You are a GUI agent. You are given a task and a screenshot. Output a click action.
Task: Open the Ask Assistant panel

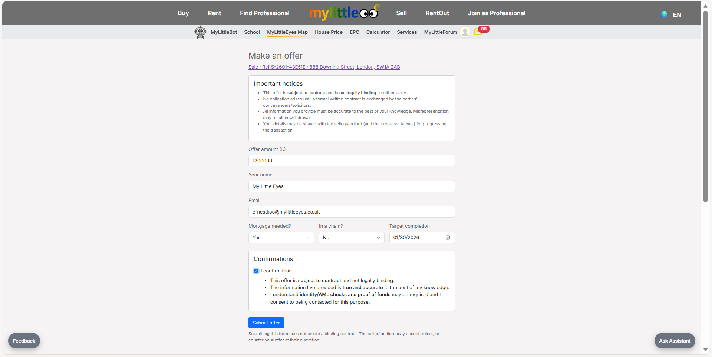[674, 340]
